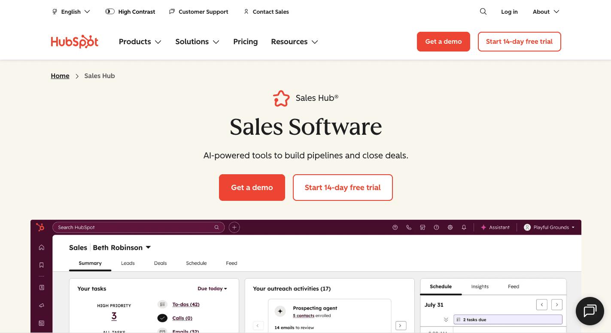The image size is (611, 333).
Task: Tick the '2 tasks due' schedule item checkbox
Action: point(459,319)
